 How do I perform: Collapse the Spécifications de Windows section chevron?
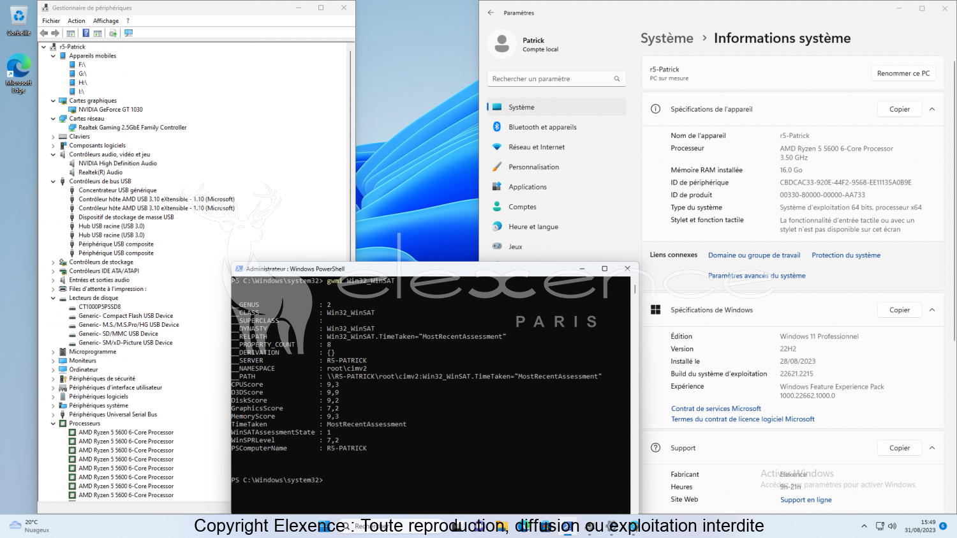(x=932, y=310)
